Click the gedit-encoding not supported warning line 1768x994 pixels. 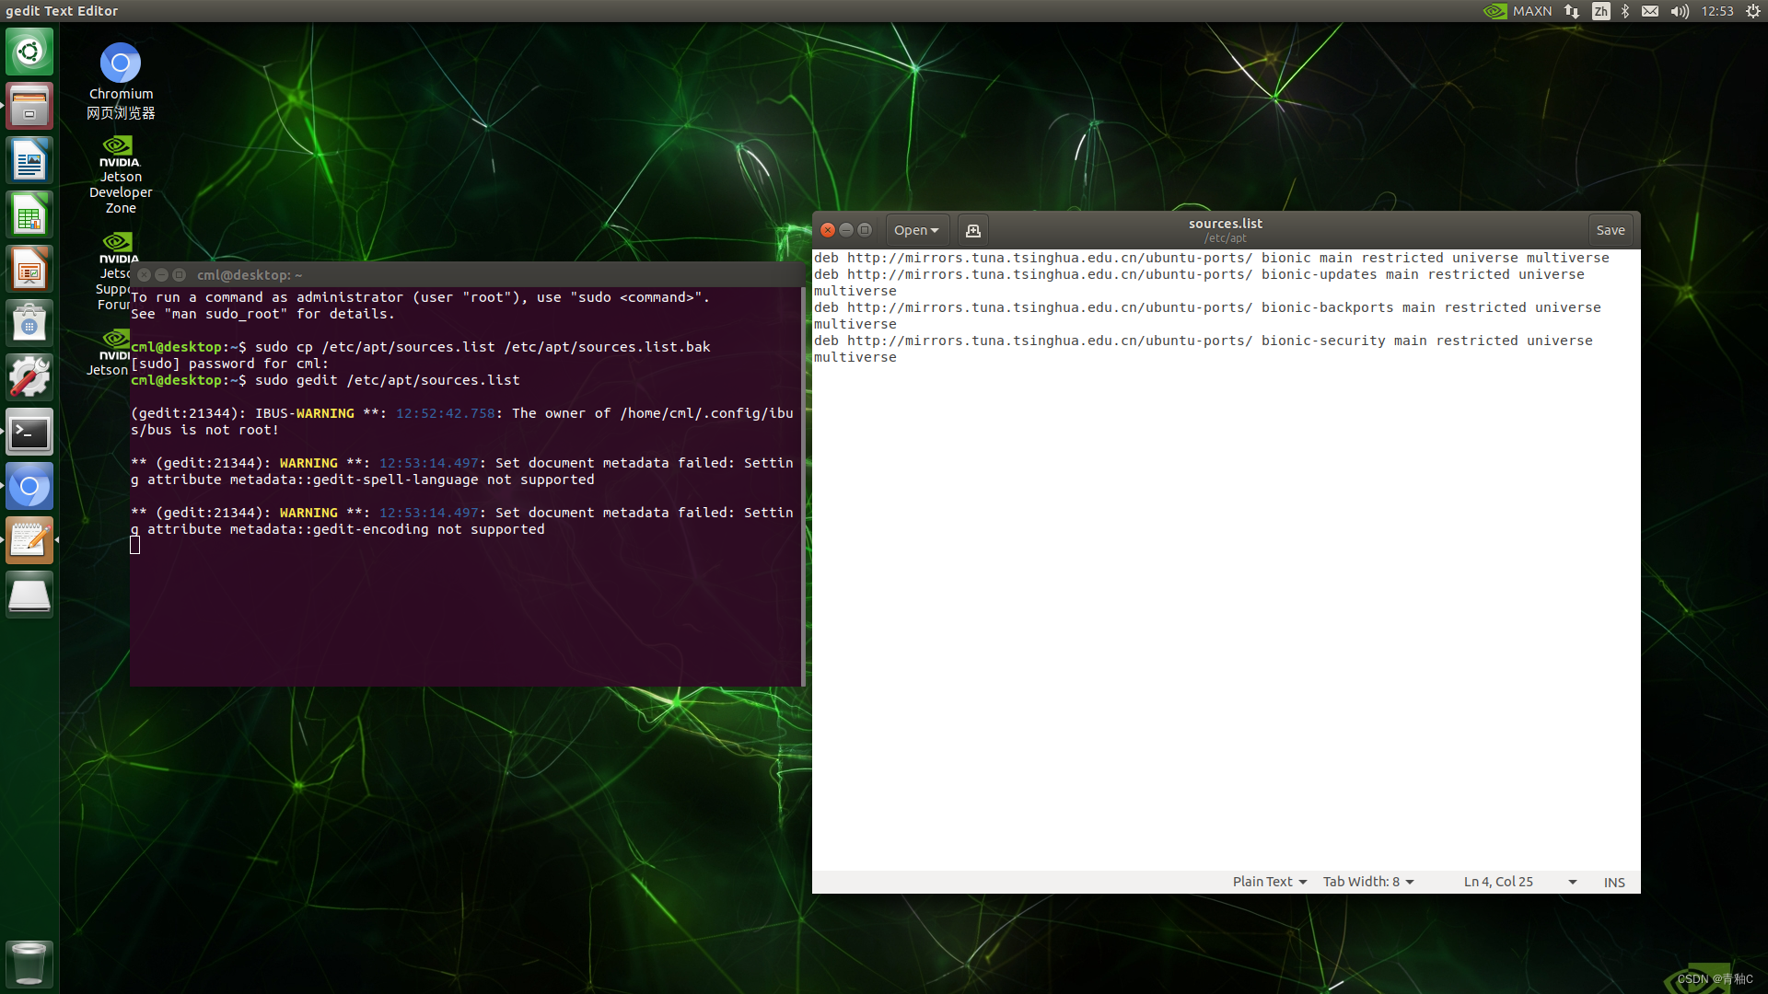[338, 529]
